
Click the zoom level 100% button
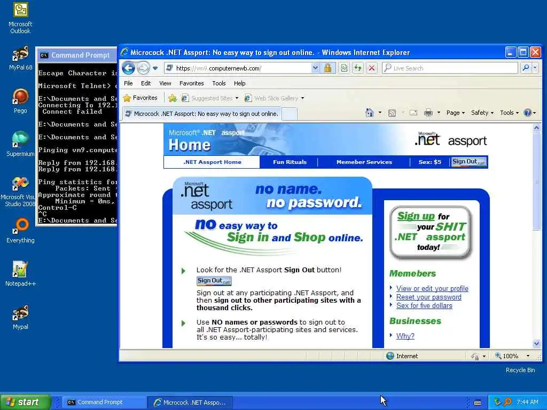(x=506, y=356)
